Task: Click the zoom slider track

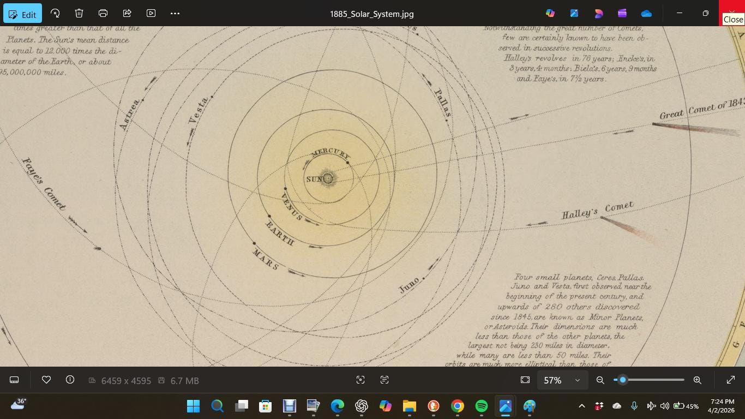Action: click(649, 380)
